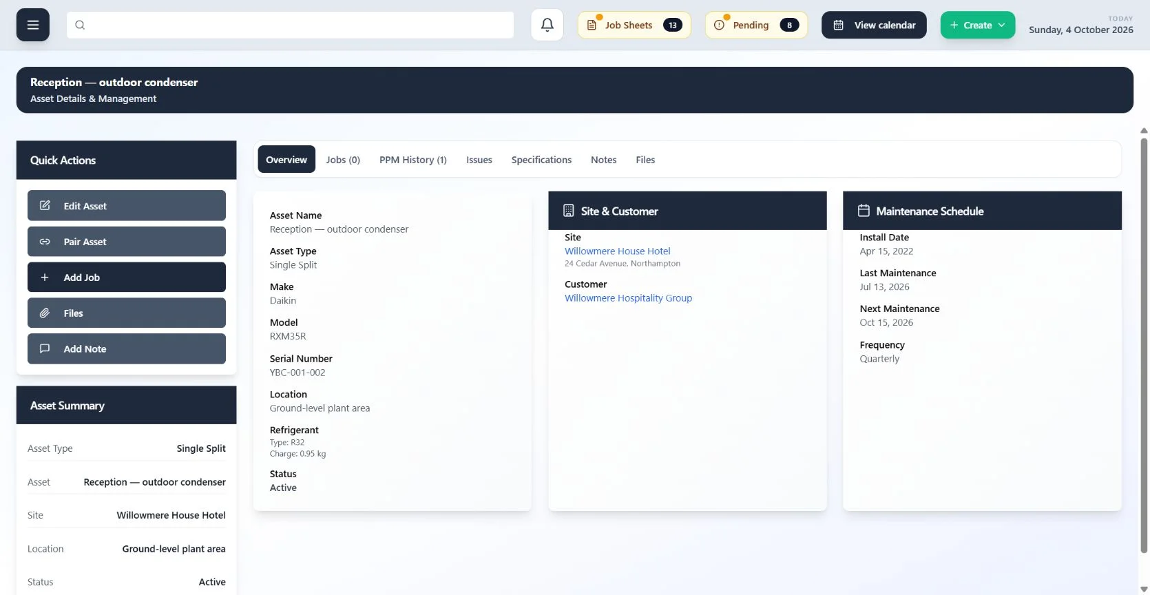This screenshot has height=595, width=1150.
Task: Open the Willowmere Hospitality Group customer link
Action: coord(628,298)
